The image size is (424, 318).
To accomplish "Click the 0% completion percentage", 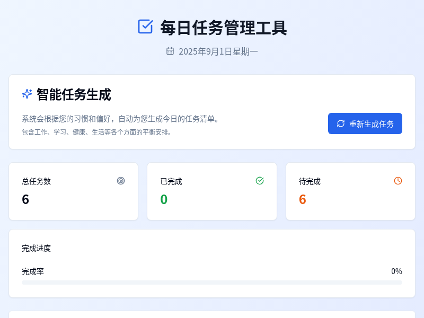I will click(396, 271).
